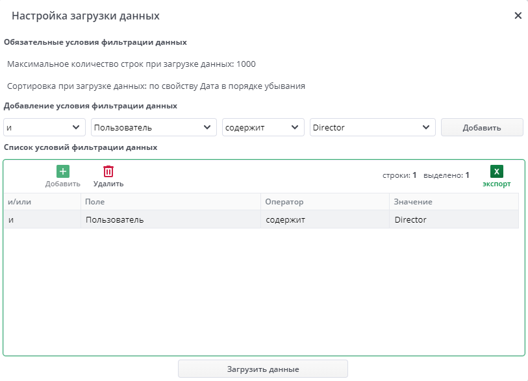Open the содержит operator dropdown
Image resolution: width=528 pixels, height=381 pixels.
click(262, 127)
